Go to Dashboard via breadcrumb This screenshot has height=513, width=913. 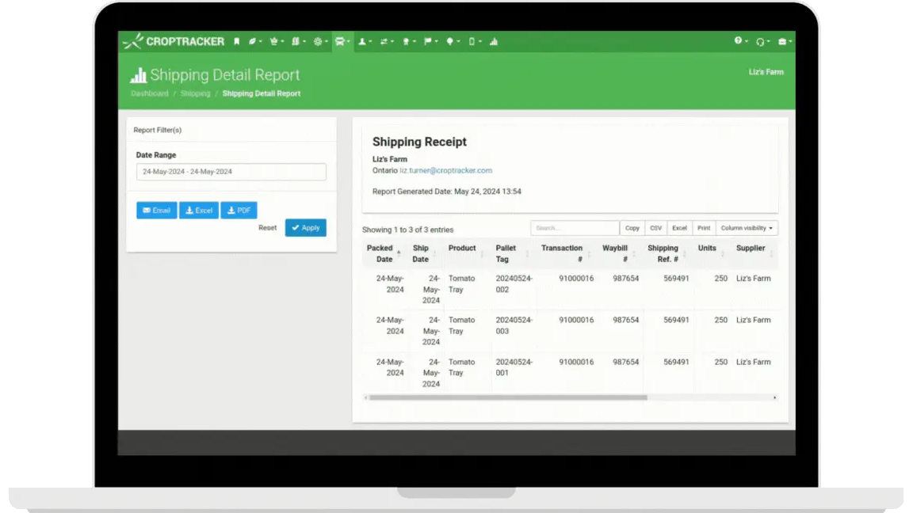[x=150, y=93]
